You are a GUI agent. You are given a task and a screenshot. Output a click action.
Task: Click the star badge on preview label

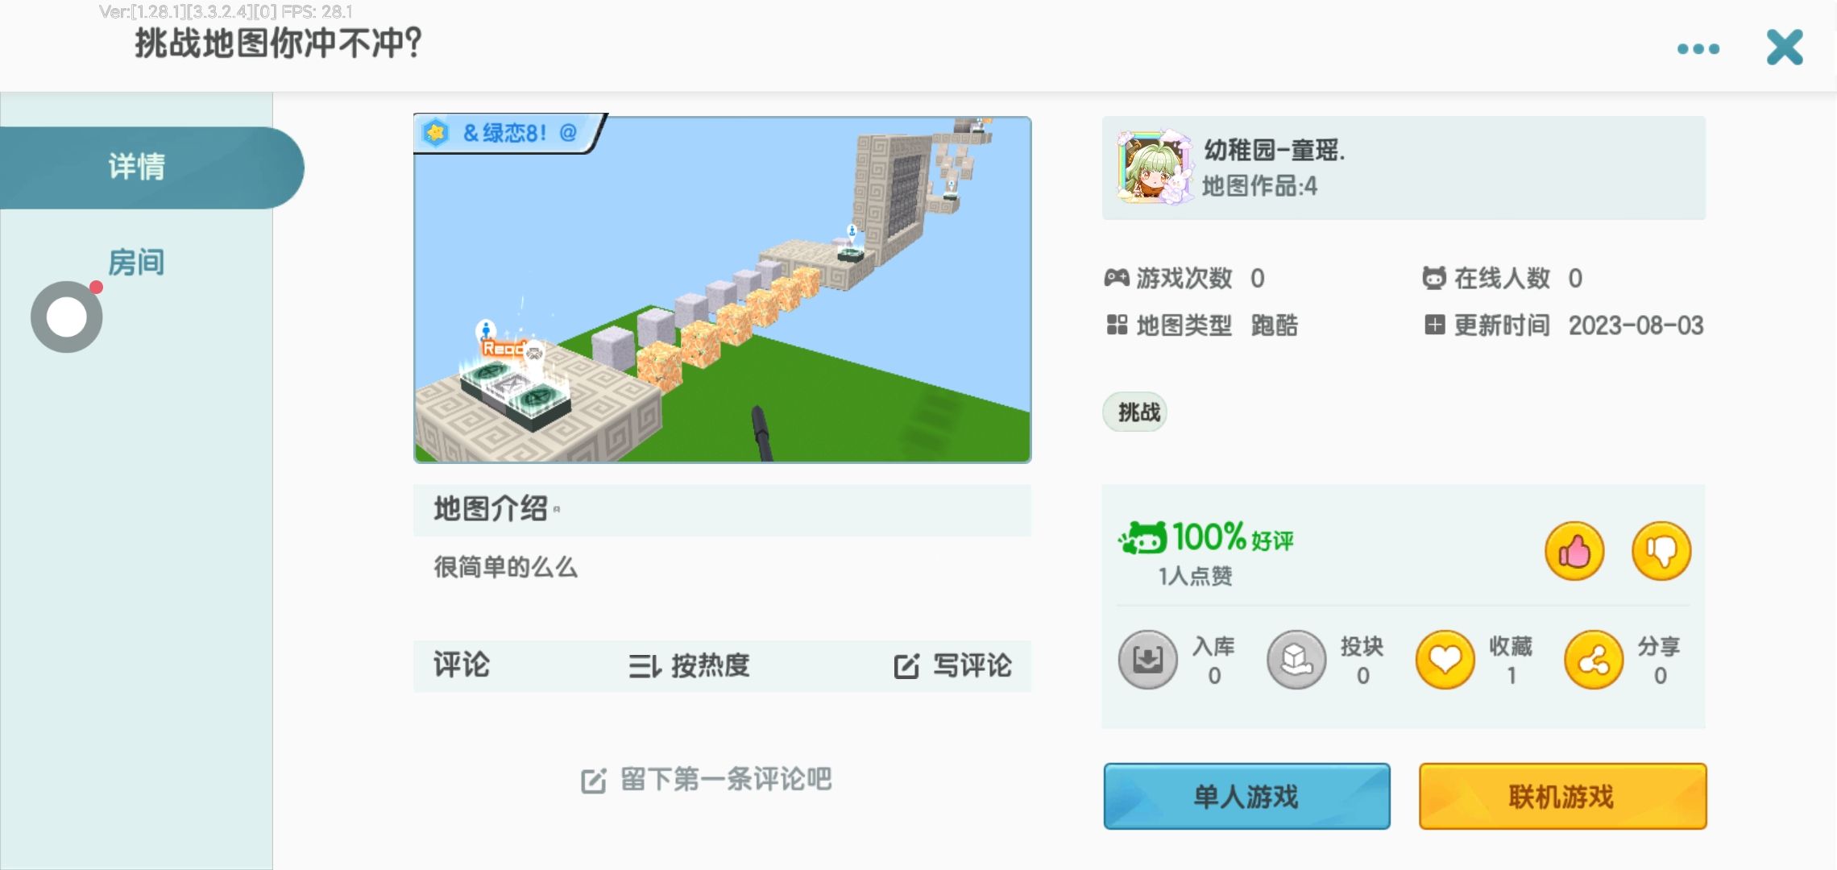tap(436, 133)
